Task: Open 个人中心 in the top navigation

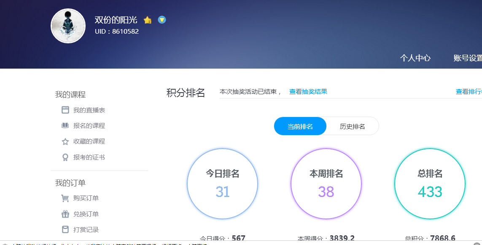Action: 415,58
